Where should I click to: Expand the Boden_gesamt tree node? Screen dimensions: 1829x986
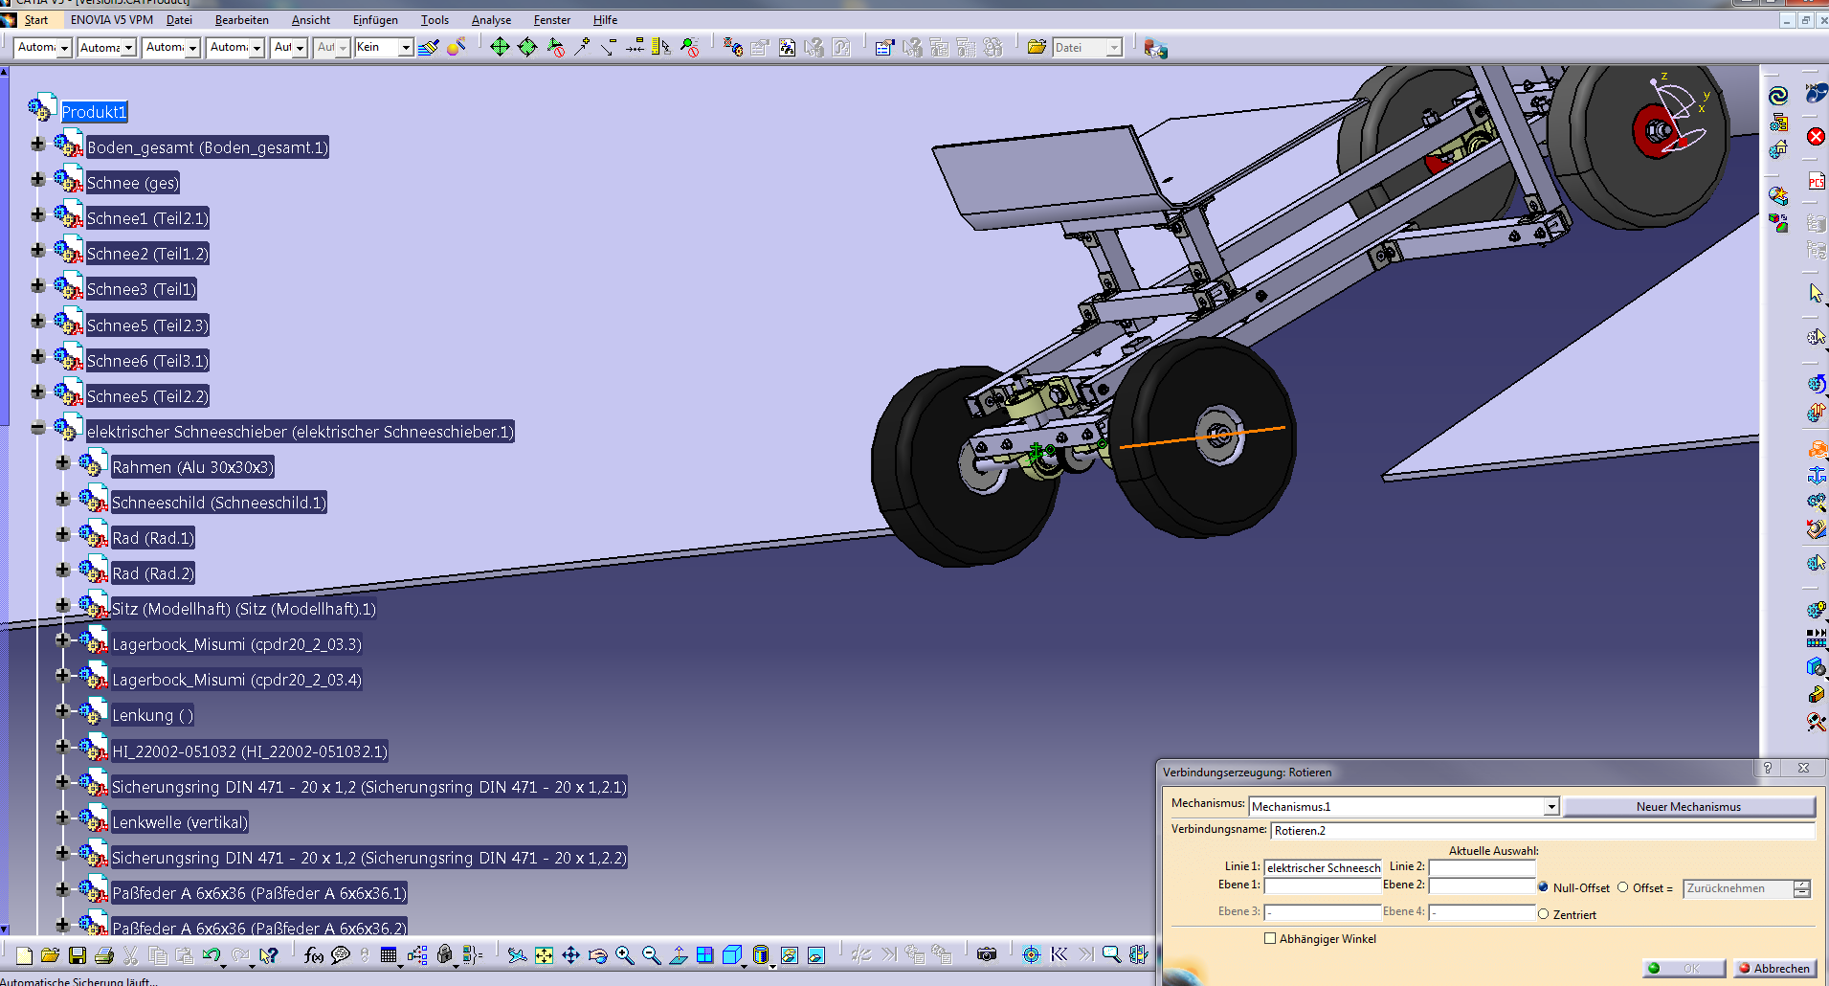(38, 145)
